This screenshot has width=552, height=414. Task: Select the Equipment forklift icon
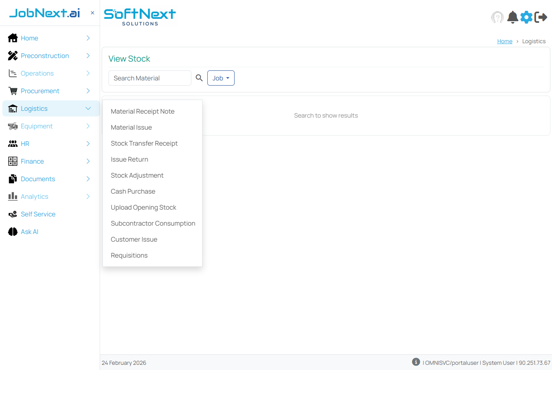click(x=12, y=126)
